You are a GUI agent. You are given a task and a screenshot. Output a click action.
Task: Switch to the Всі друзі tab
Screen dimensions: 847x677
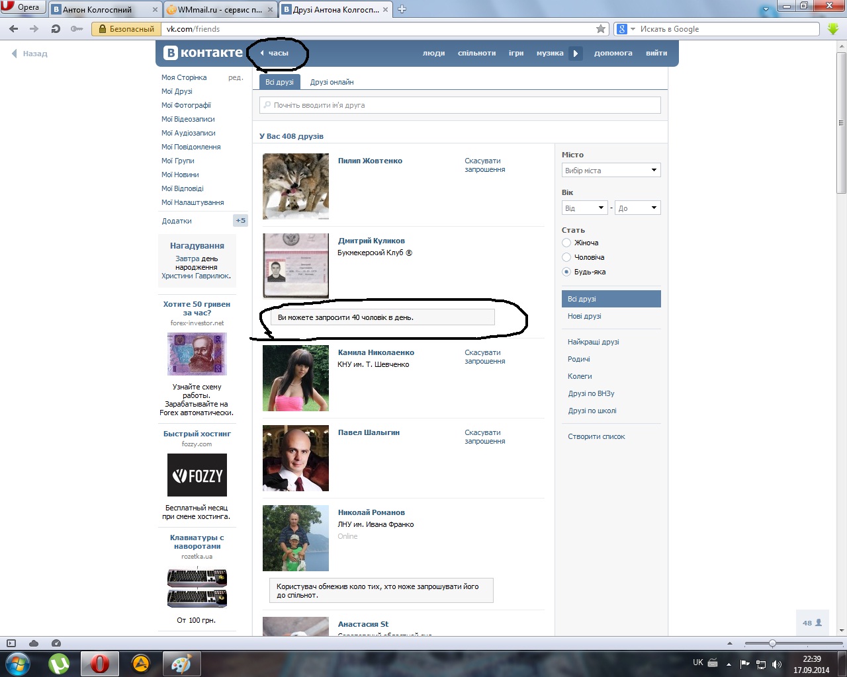click(x=279, y=82)
